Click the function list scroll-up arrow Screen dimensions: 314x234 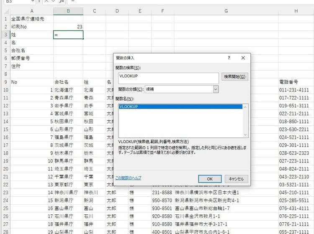pos(245,107)
